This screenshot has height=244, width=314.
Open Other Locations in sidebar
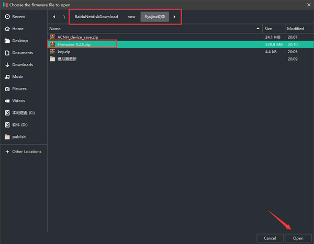tap(24, 152)
